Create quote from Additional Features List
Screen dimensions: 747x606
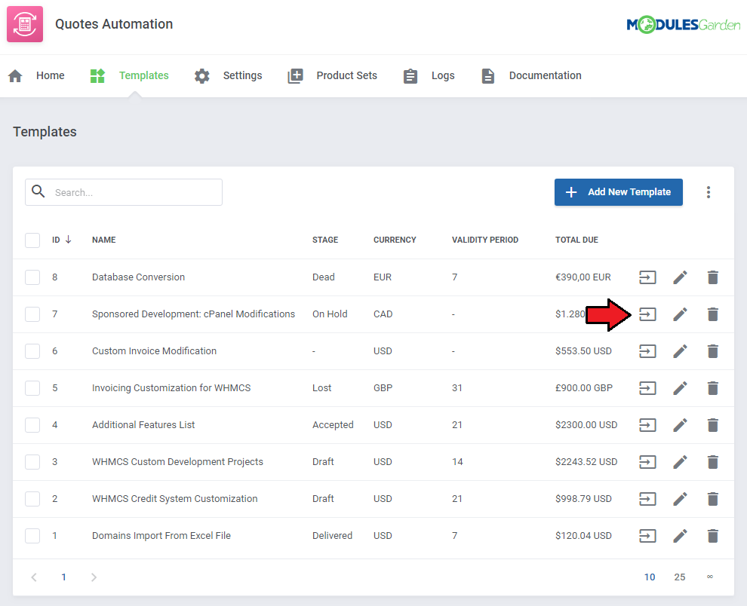pos(647,425)
